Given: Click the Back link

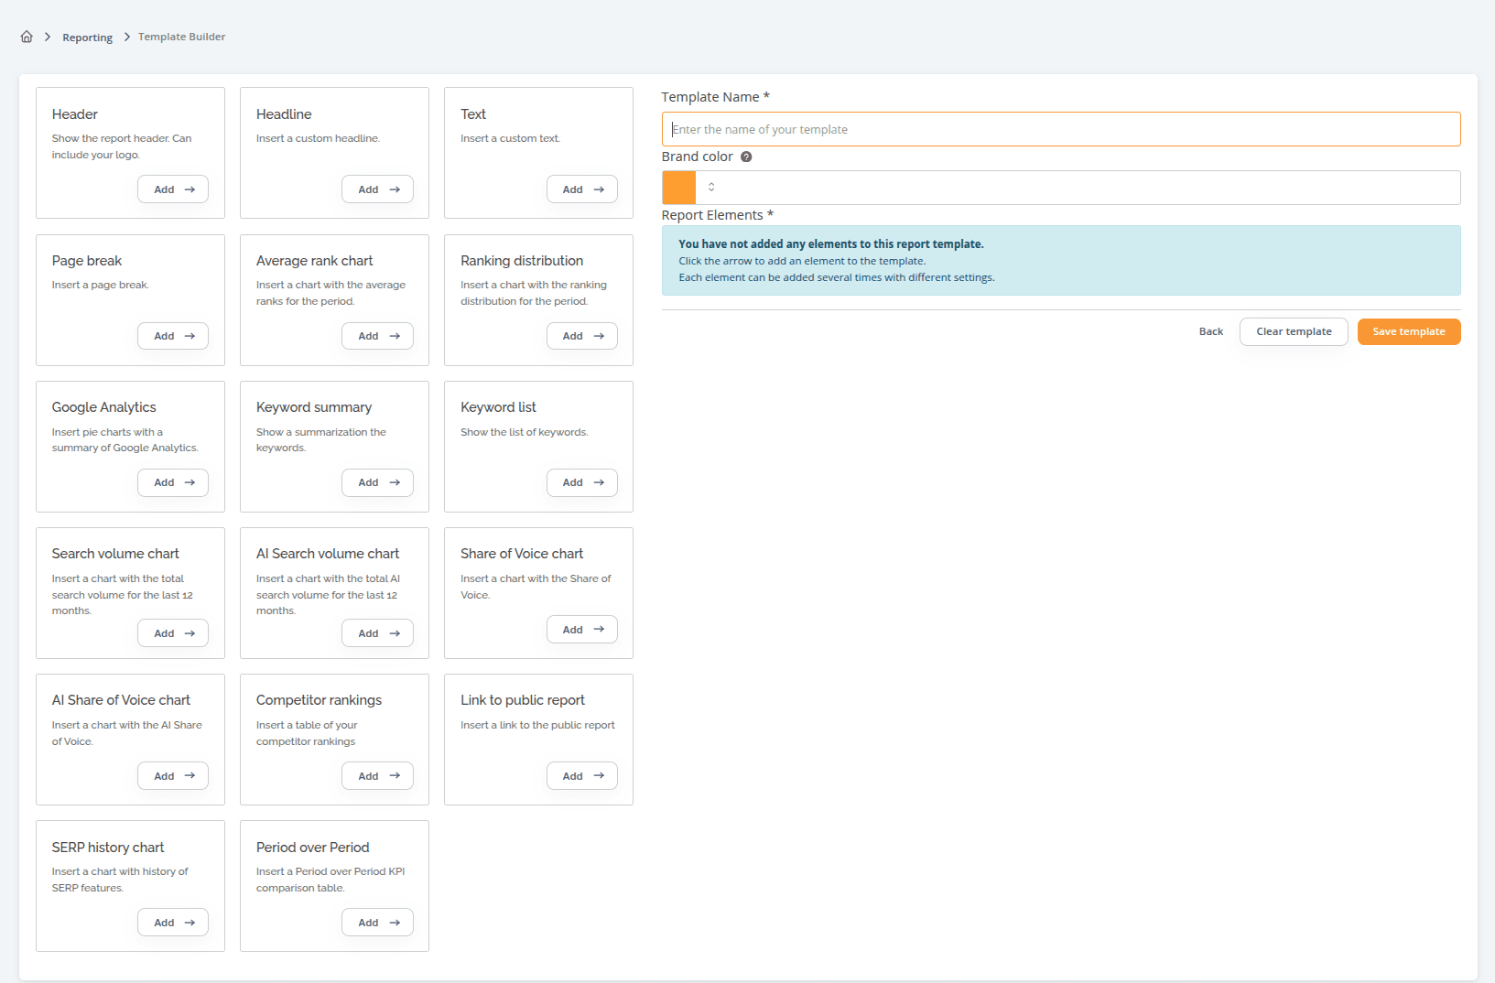Looking at the screenshot, I should tap(1211, 331).
